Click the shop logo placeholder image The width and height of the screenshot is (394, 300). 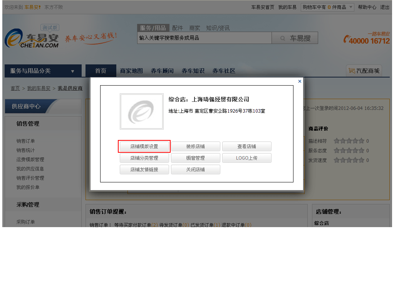pyautogui.click(x=142, y=111)
